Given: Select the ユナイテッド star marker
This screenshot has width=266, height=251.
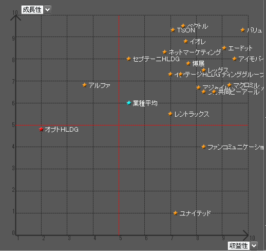Looking at the screenshot, I should (x=175, y=213).
